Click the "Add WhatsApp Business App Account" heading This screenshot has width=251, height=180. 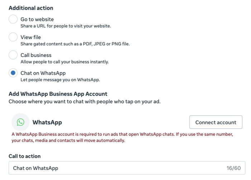coord(58,94)
